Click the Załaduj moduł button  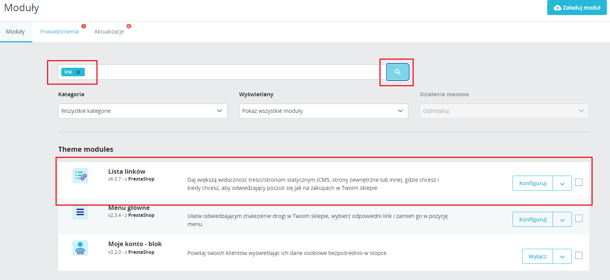point(577,8)
